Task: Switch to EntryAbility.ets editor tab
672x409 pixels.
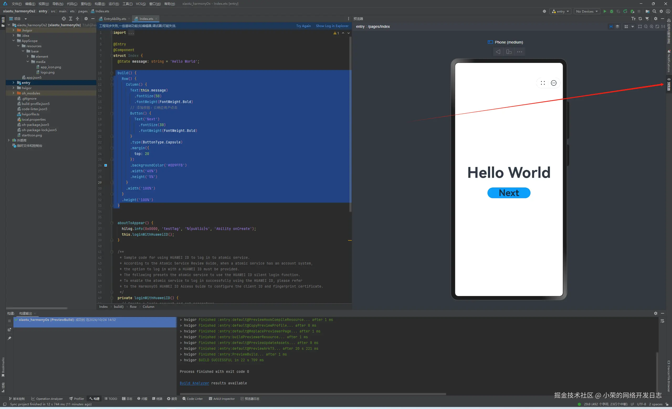Action: tap(115, 19)
